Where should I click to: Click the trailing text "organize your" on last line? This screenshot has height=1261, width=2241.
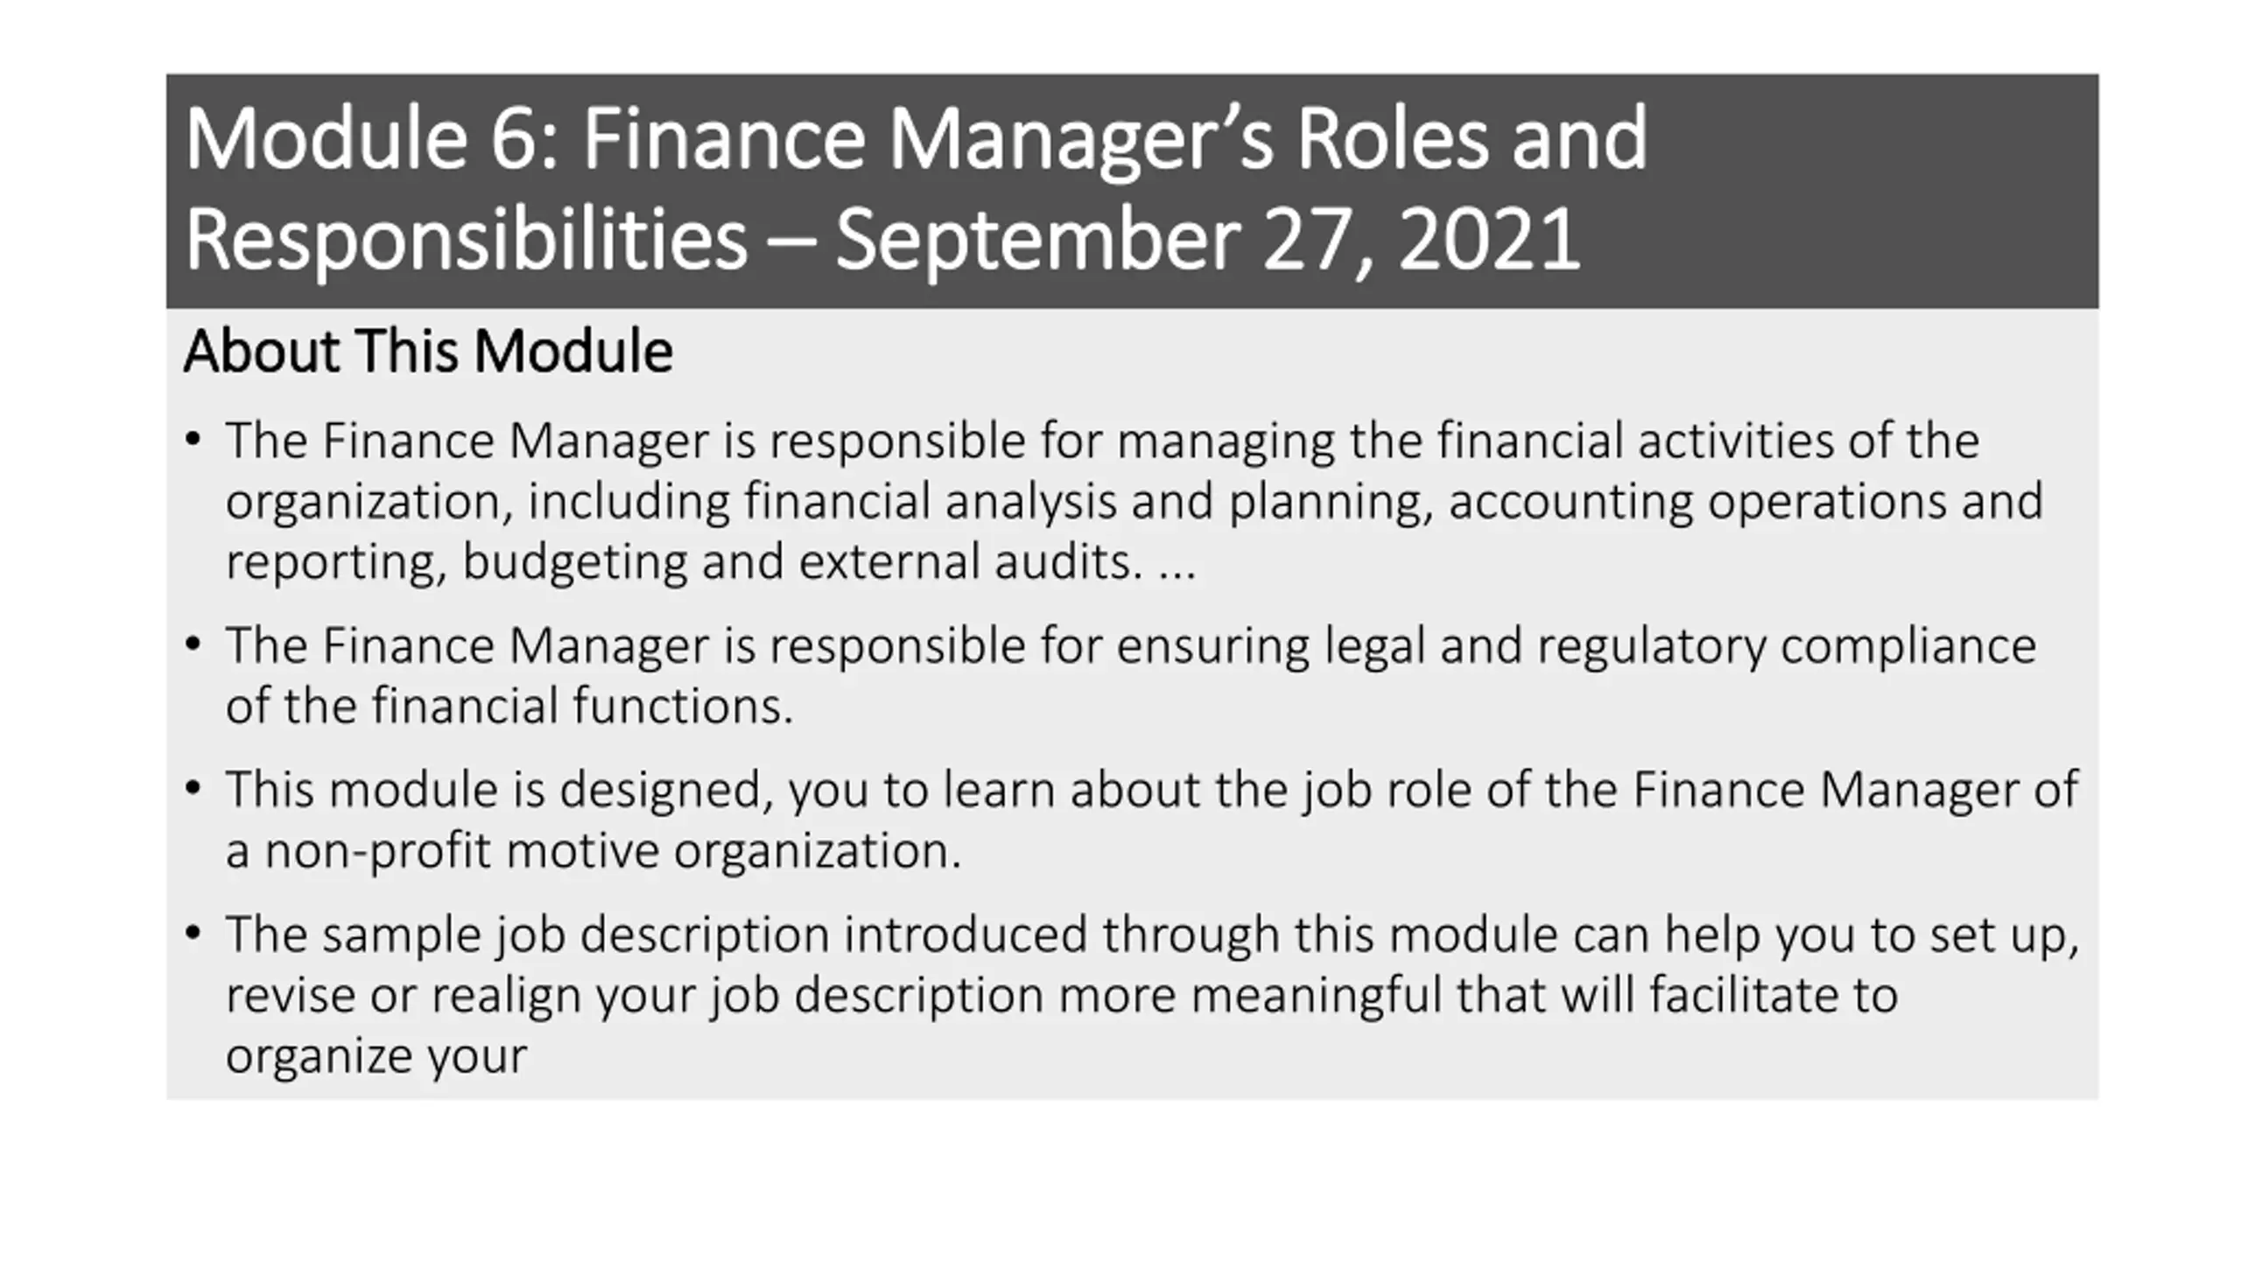pos(376,1056)
